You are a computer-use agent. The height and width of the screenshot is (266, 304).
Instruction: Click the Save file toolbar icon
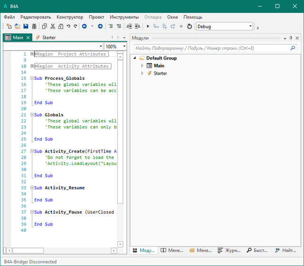coord(26,27)
